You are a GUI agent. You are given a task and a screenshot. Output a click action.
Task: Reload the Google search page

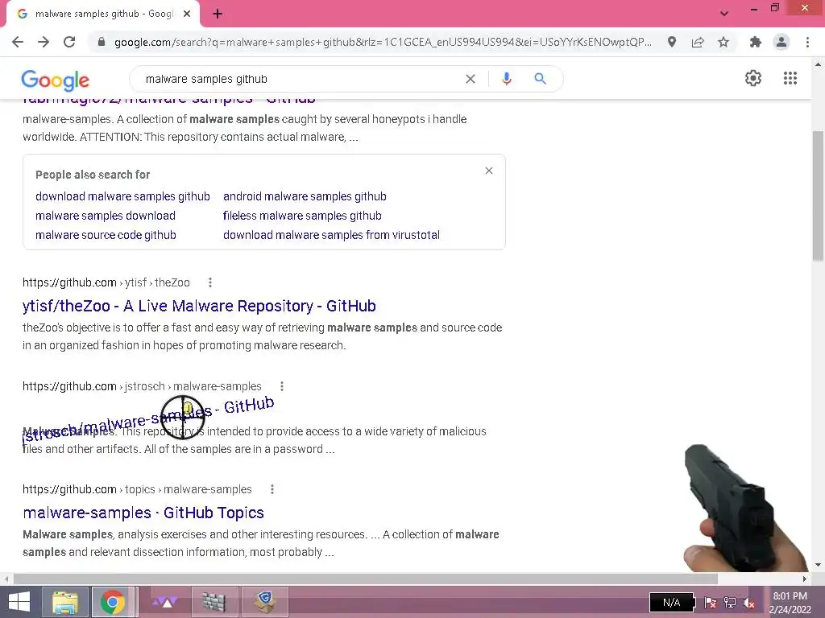coord(69,42)
